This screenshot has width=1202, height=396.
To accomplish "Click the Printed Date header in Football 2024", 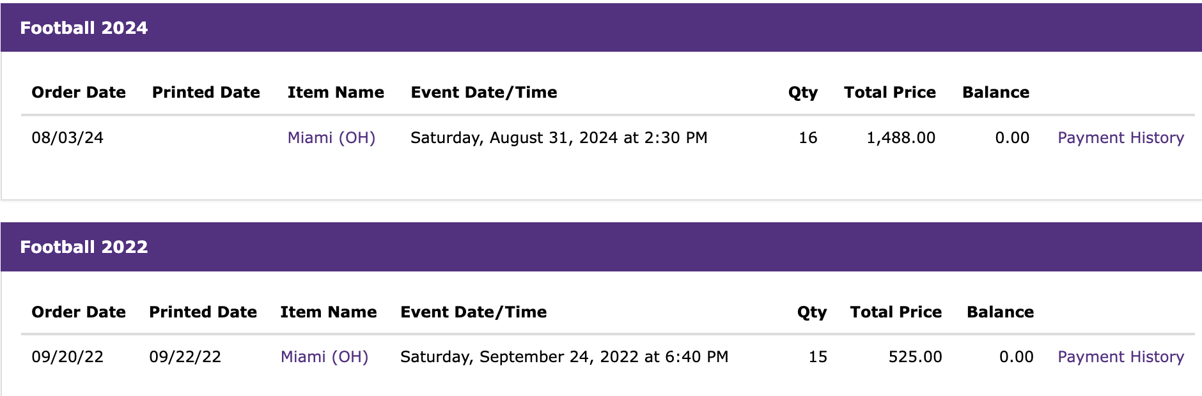I will click(x=206, y=93).
